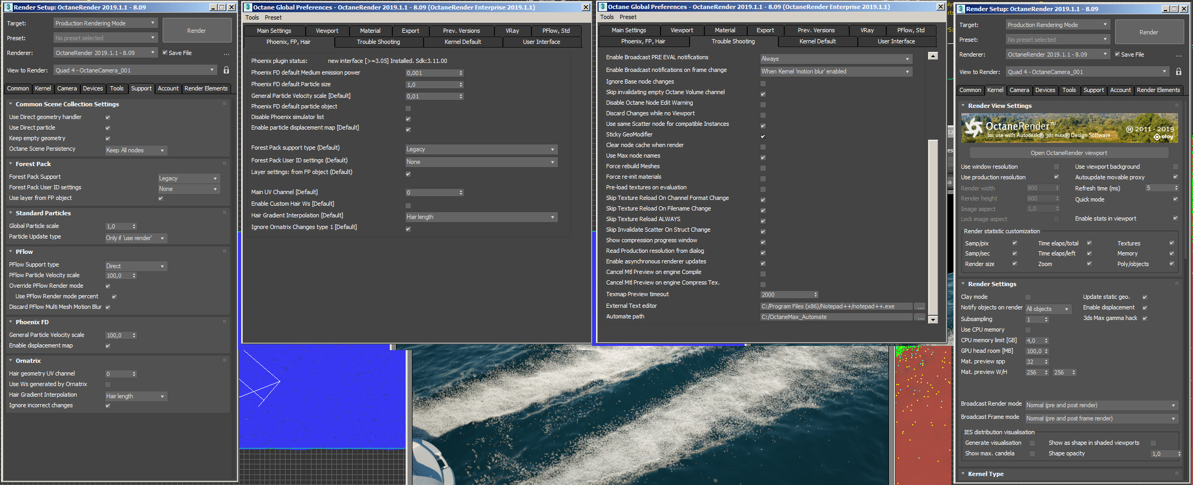Click the lock view icon in the left Render Setup window
1193x485 pixels.
[x=226, y=70]
